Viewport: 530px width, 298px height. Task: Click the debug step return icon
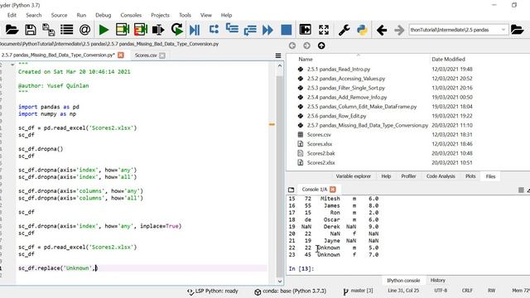click(250, 30)
